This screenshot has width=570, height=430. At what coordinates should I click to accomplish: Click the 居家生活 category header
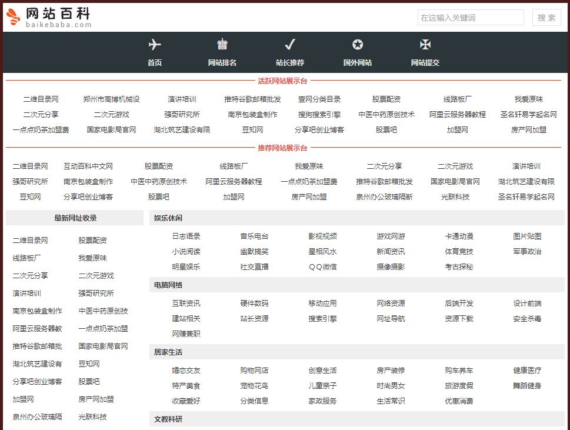click(x=168, y=352)
